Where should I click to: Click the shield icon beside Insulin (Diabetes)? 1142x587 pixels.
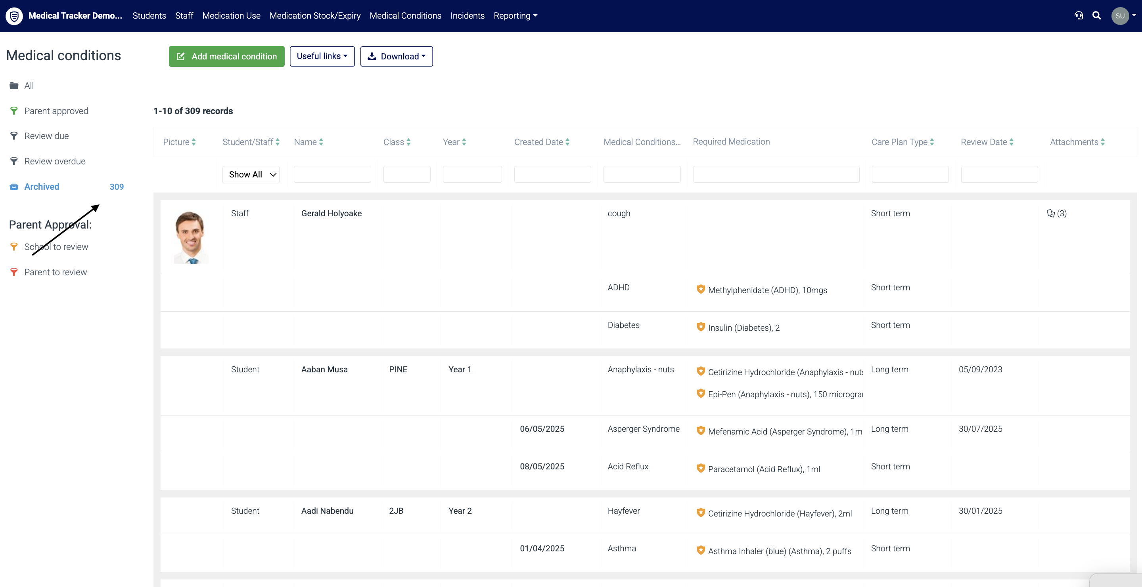pos(700,327)
